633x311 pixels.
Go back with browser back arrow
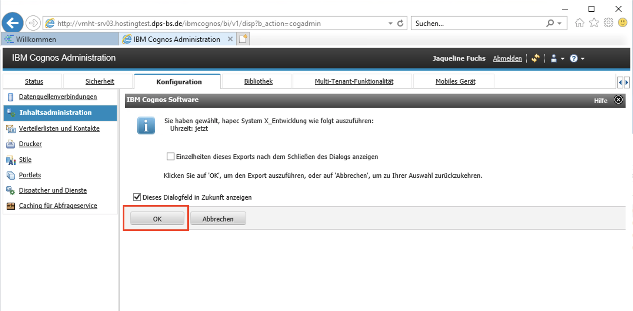point(13,23)
